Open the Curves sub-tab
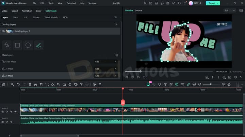Image resolution: width=245 pixels, height=137 pixels. (x=36, y=17)
